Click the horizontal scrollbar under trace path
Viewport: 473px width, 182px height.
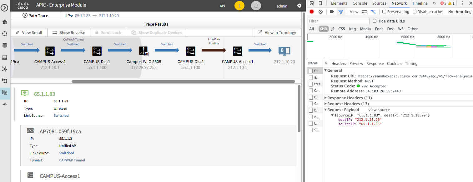(x=184, y=81)
